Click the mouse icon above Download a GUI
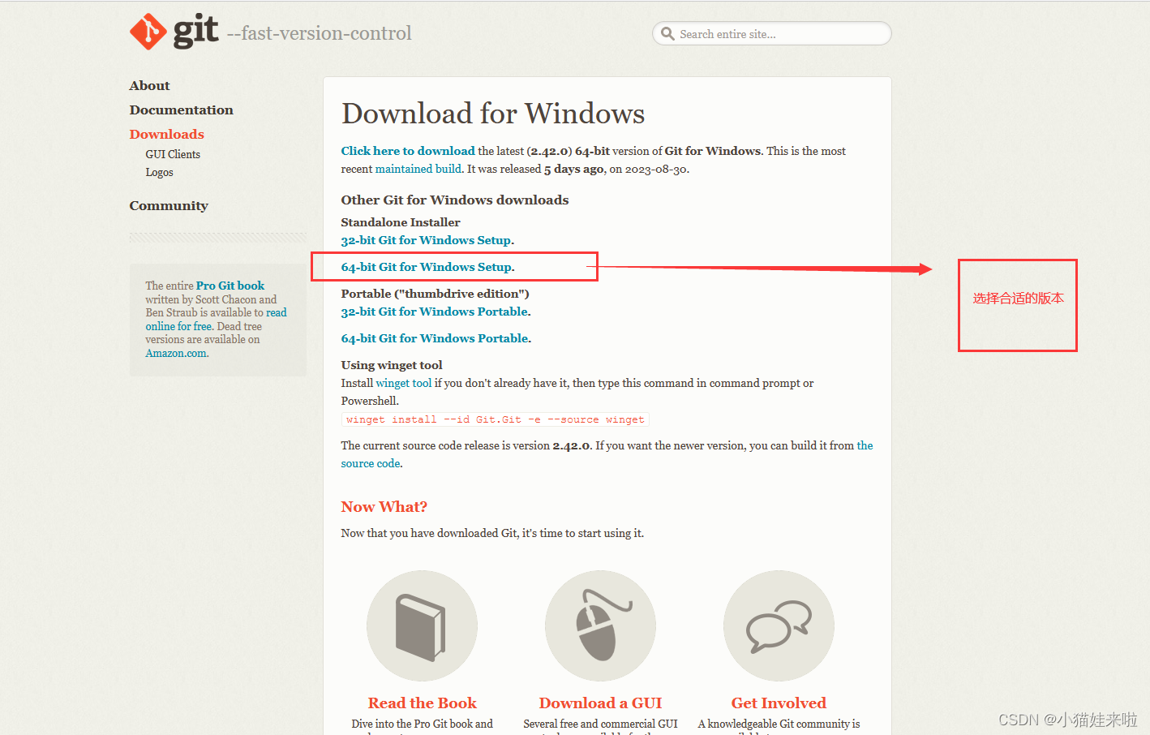The width and height of the screenshot is (1150, 735). (600, 625)
